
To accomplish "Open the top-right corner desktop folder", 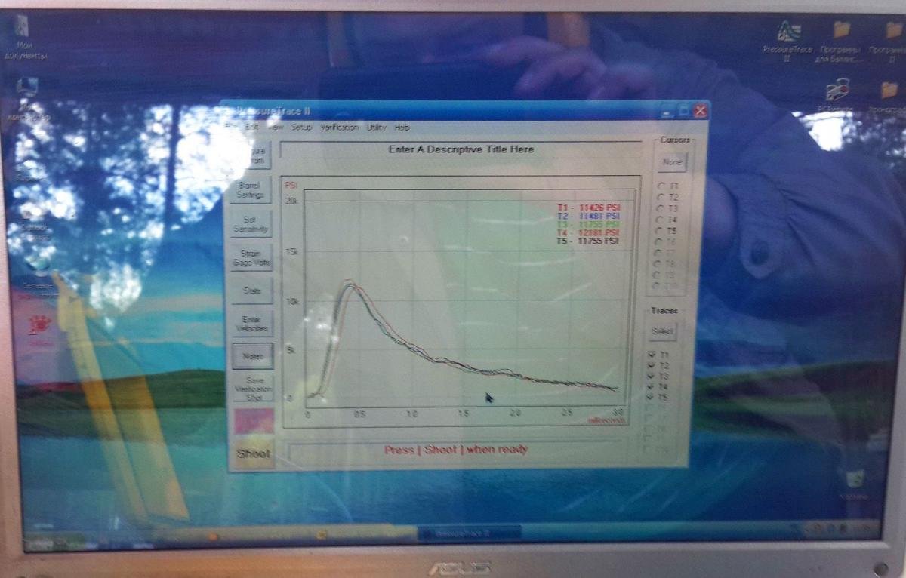I will pyautogui.click(x=894, y=32).
